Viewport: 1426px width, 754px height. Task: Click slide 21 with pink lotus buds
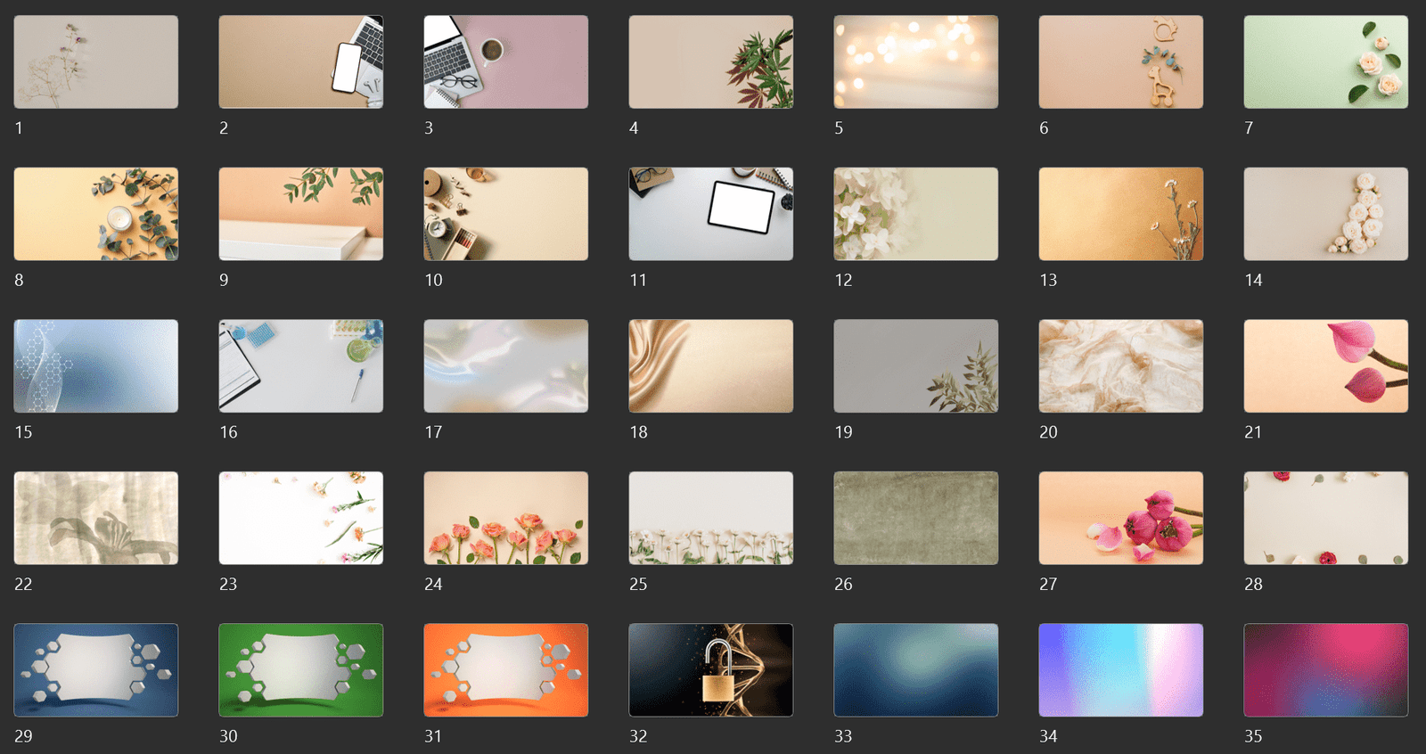(1326, 366)
